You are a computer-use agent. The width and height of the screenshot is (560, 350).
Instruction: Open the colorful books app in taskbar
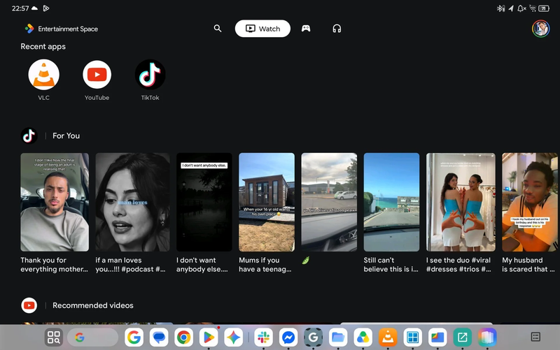487,337
